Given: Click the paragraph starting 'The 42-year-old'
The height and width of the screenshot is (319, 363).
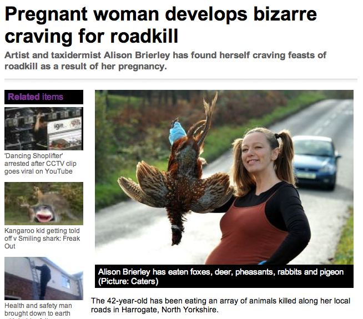Looking at the screenshot, I should (220, 305).
